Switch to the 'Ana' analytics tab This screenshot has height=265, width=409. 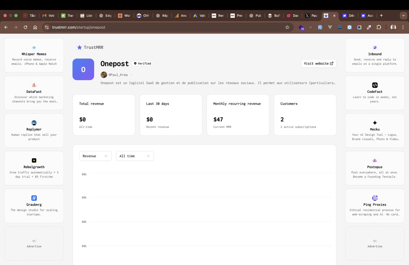tap(181, 16)
